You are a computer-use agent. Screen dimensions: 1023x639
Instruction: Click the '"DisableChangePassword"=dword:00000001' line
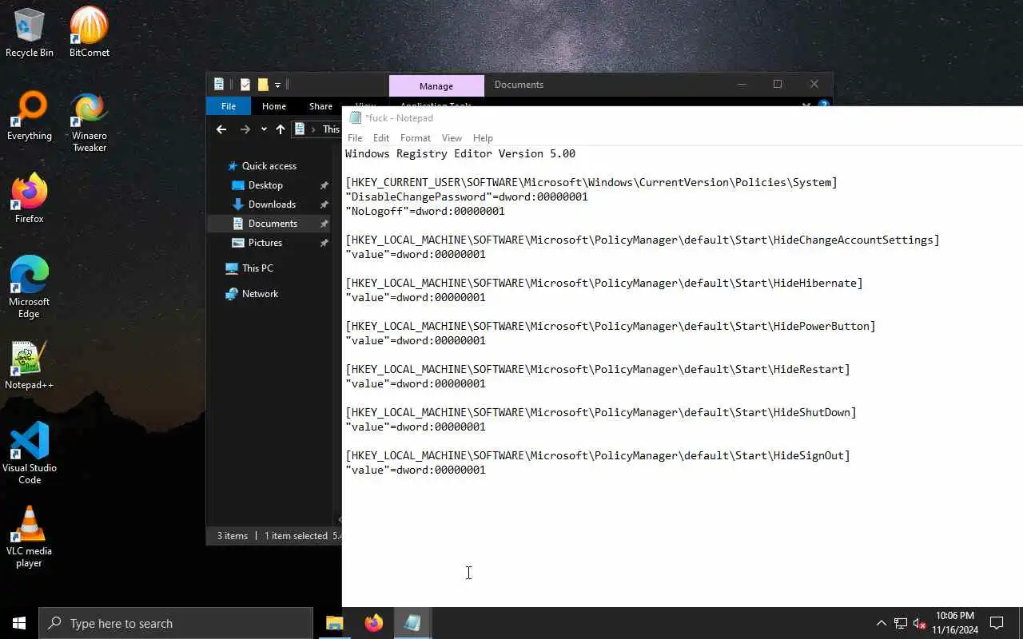pyautogui.click(x=467, y=196)
